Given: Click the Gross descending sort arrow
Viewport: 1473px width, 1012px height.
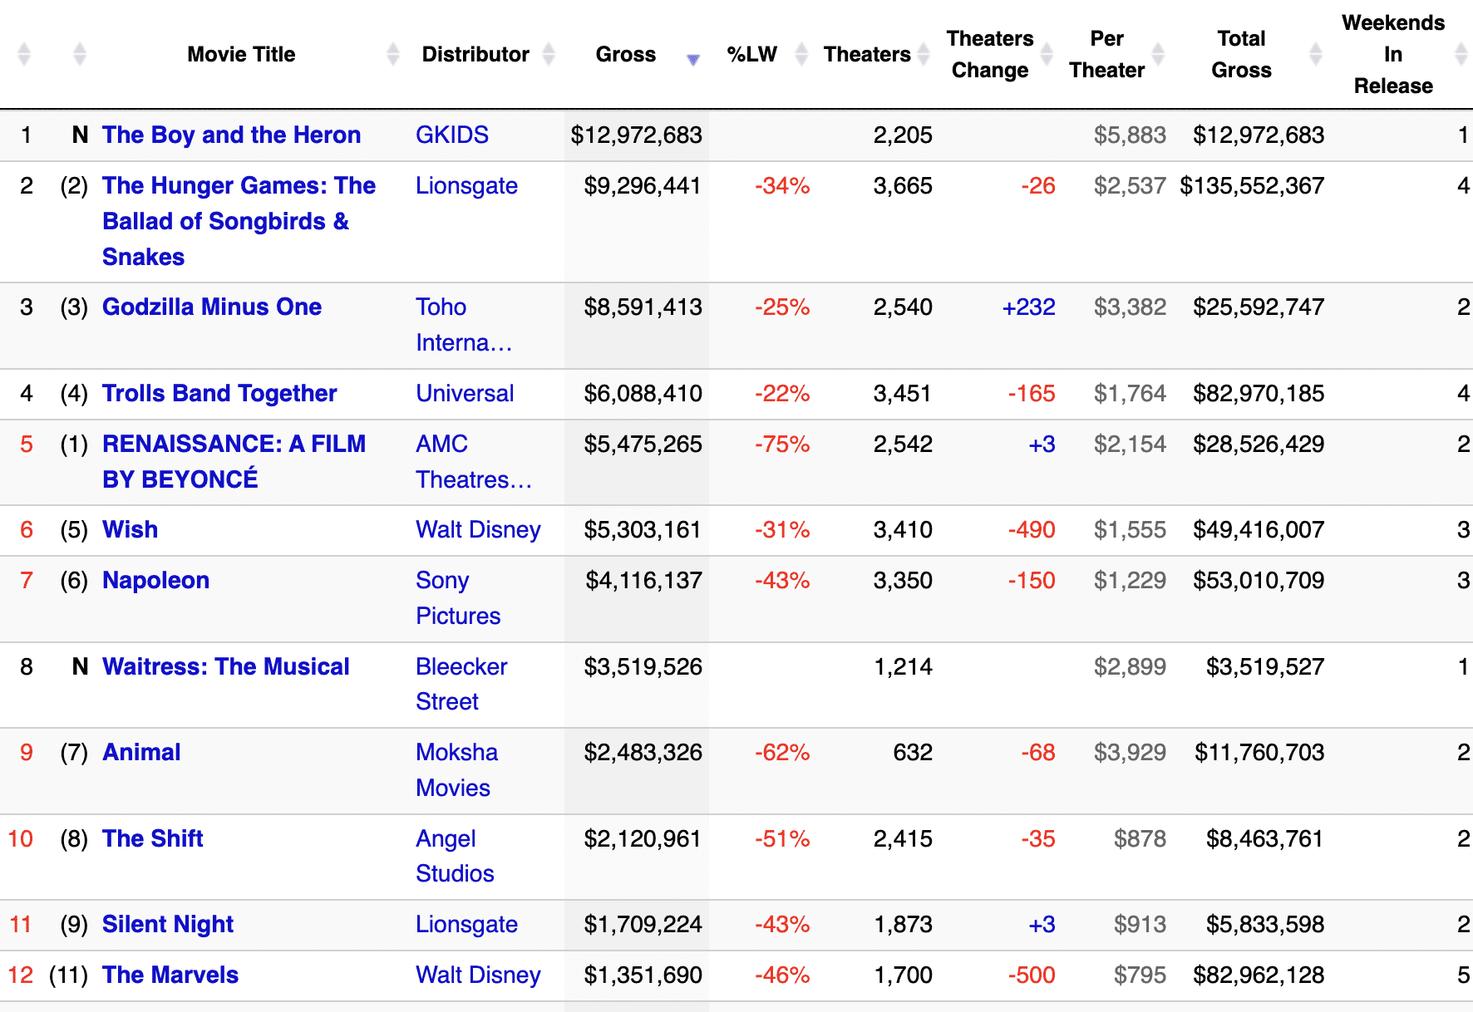Looking at the screenshot, I should point(692,59).
